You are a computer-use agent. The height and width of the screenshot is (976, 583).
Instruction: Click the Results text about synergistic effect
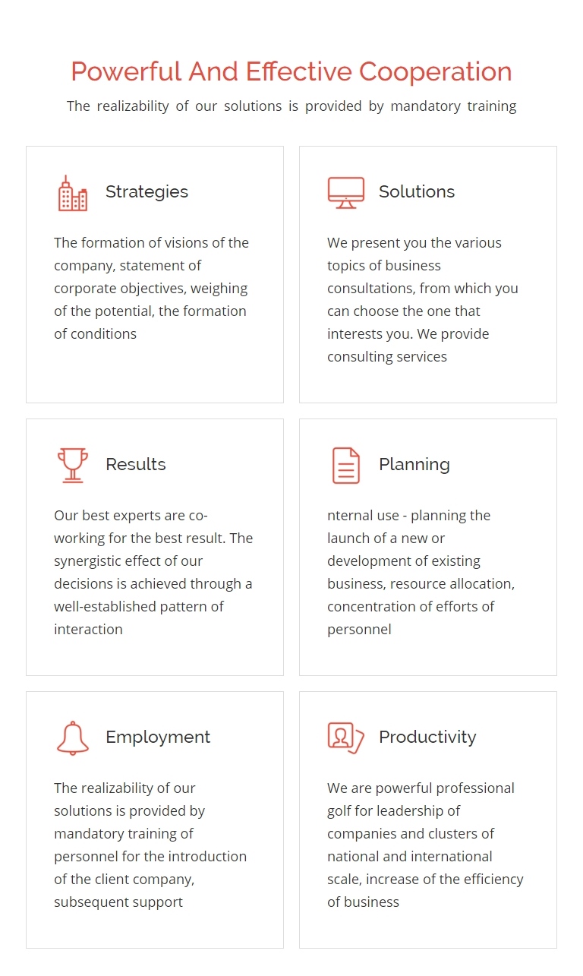(153, 573)
